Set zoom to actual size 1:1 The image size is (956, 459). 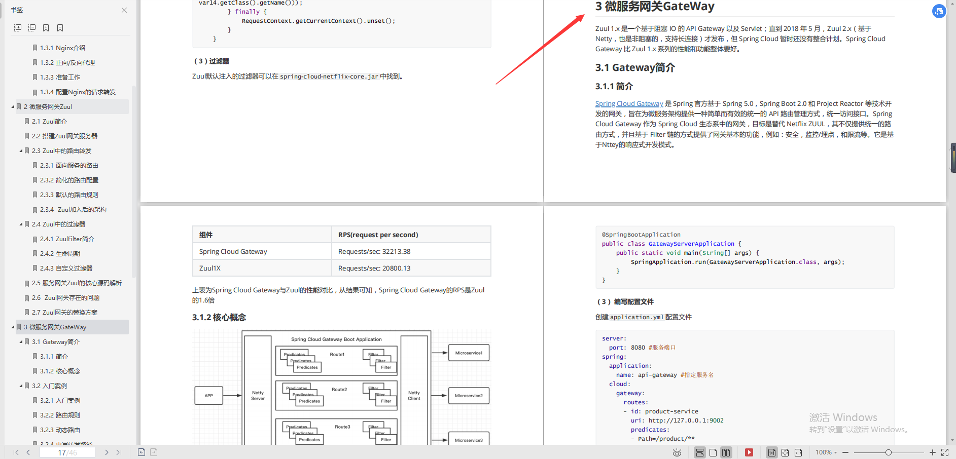click(772, 452)
